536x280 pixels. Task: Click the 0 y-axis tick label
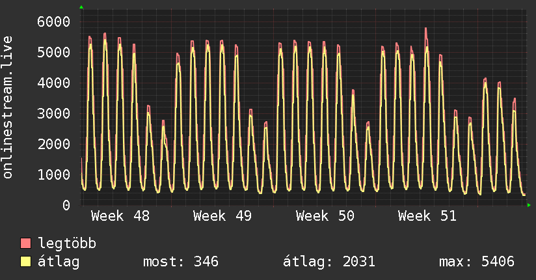(66, 205)
